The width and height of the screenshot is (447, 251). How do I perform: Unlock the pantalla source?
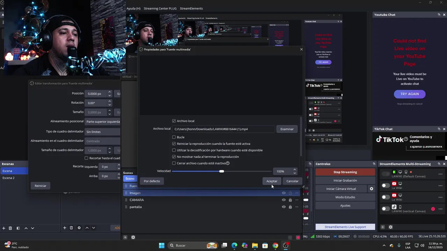(x=290, y=207)
